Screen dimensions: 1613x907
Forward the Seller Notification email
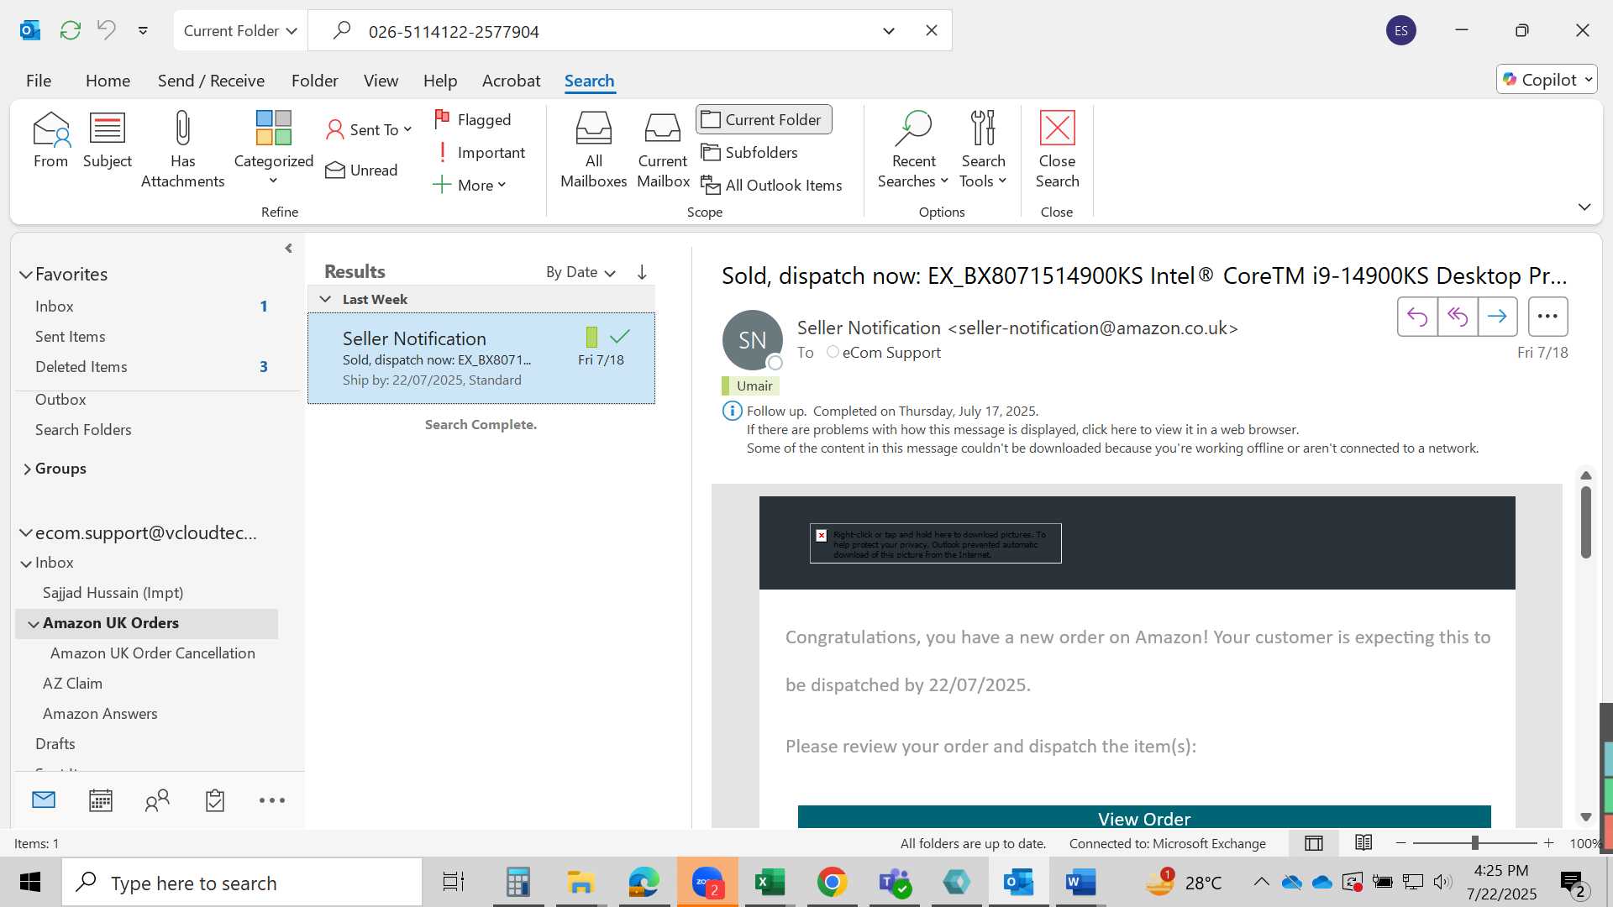click(1497, 317)
